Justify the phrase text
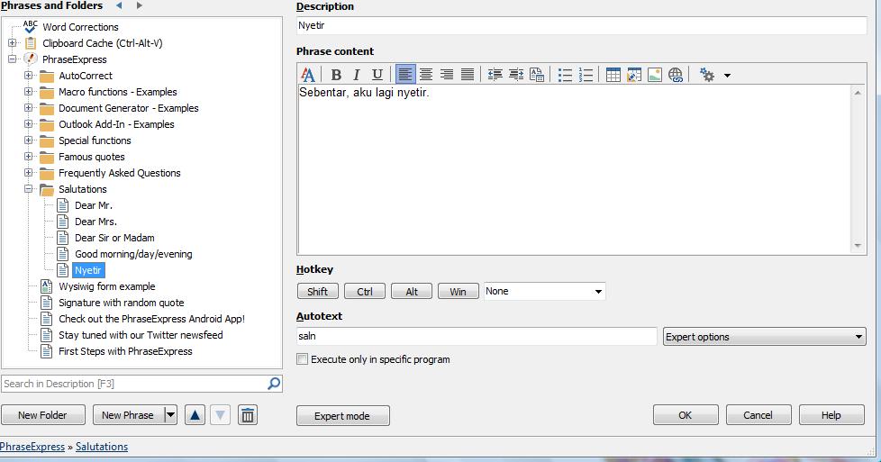Image resolution: width=881 pixels, height=462 pixels. [468, 75]
